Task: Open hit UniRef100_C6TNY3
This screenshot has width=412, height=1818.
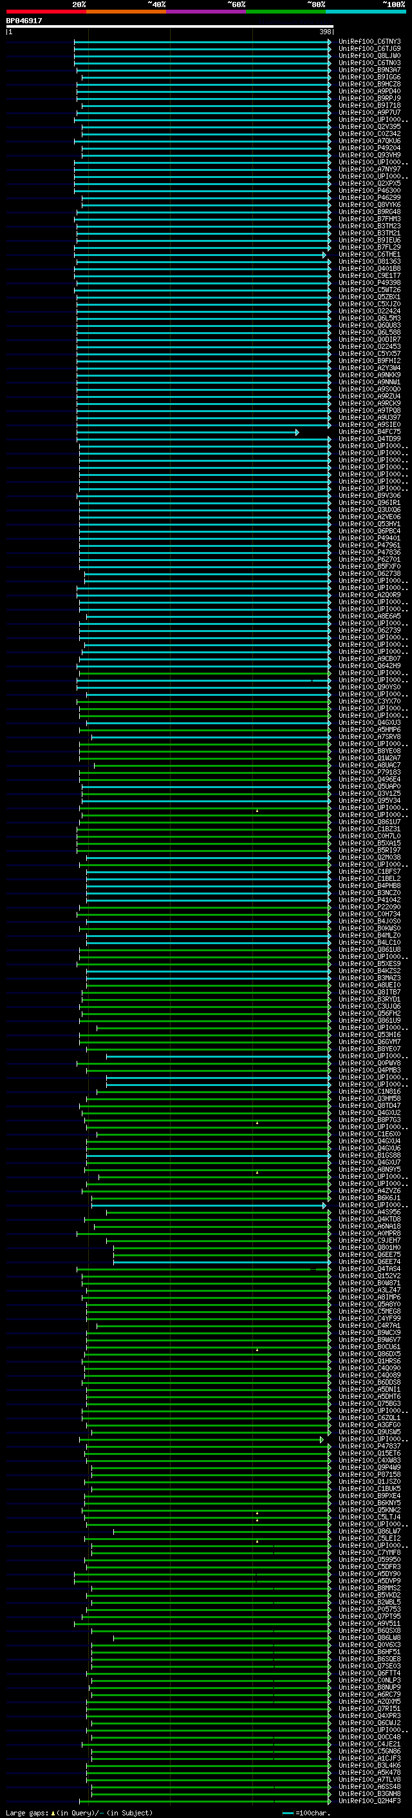Action: (x=370, y=42)
